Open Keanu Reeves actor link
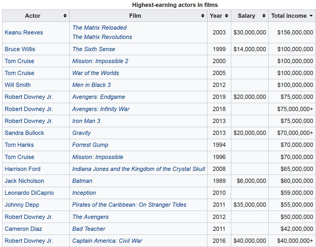Viewport: 316px width, 247px height. click(x=24, y=32)
